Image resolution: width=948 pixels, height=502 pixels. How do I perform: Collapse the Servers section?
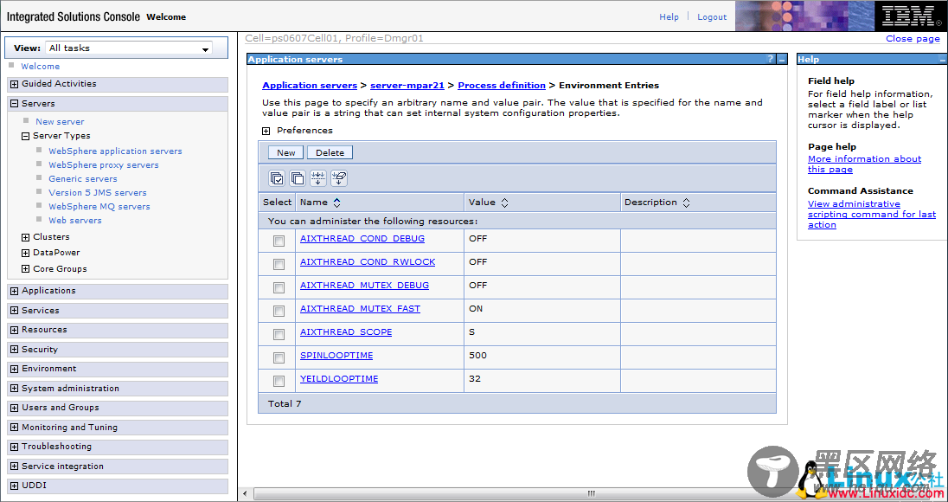[x=15, y=104]
